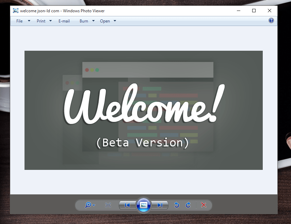
Task: Expand the arrow next to zoom magnifier
Action: [94, 205]
